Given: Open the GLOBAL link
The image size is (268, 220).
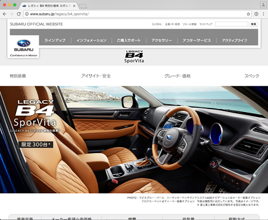Looking at the screenshot, I should (x=157, y=24).
